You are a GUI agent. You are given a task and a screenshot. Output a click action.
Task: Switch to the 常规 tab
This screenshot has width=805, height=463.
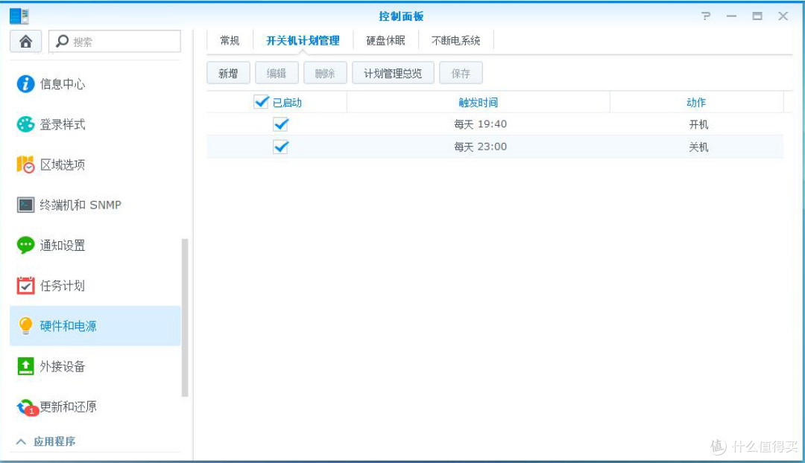coord(230,40)
